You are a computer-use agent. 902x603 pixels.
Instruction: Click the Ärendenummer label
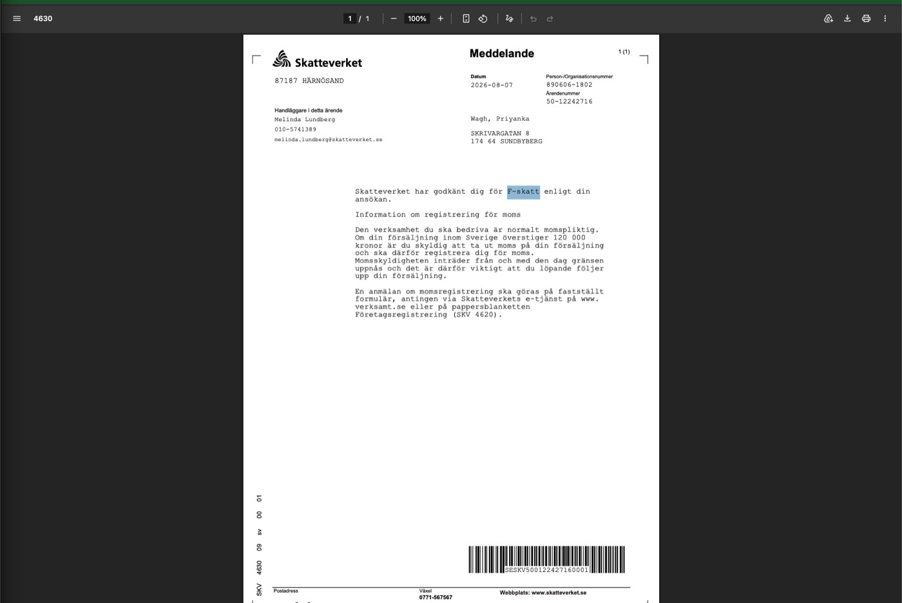(x=563, y=93)
